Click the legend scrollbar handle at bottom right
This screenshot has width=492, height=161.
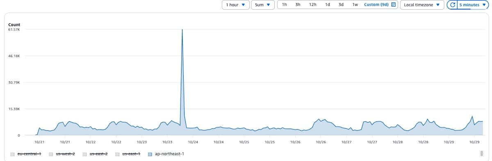[481, 153]
